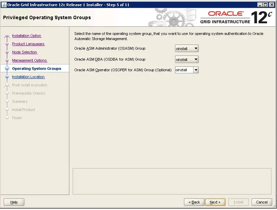Viewport: 277px width, 210px height.
Task: Maximize the installer window
Action: [266, 5]
